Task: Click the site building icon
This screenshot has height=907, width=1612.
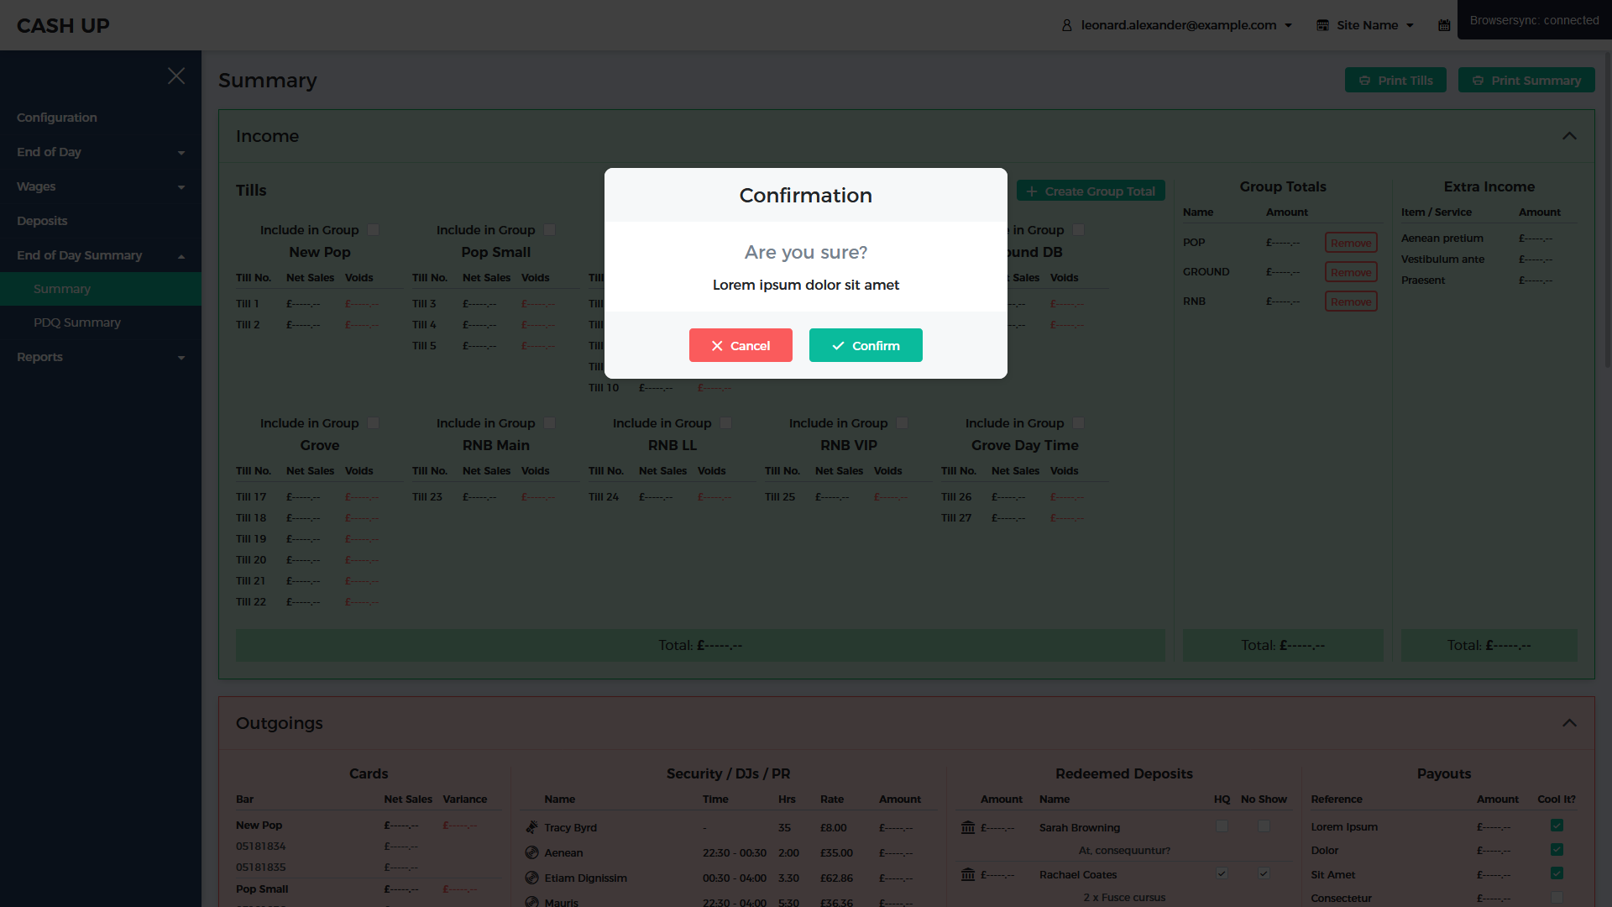Action: click(x=1322, y=25)
